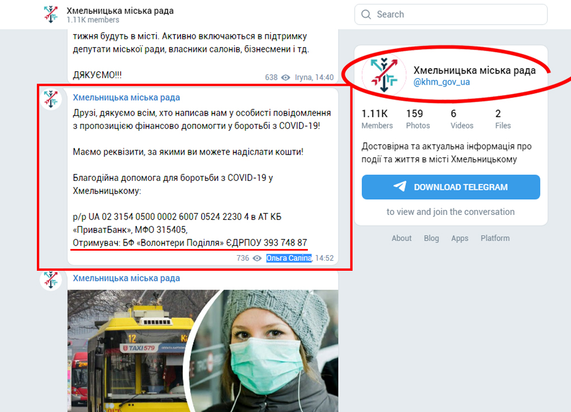Open the trolleybus and masked woman photo
This screenshot has width=571, height=412.
click(203, 351)
